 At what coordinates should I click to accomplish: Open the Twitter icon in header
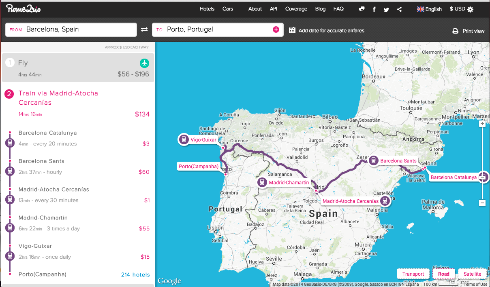[386, 9]
